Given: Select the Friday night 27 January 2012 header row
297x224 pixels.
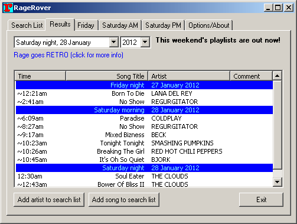Looking at the screenshot, I should (x=144, y=85).
